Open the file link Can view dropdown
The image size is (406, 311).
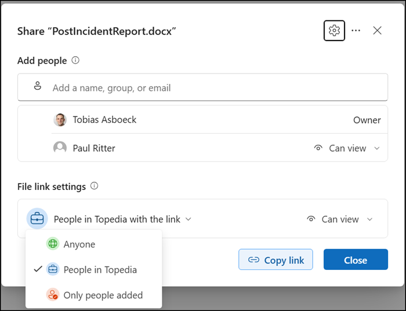tap(340, 219)
